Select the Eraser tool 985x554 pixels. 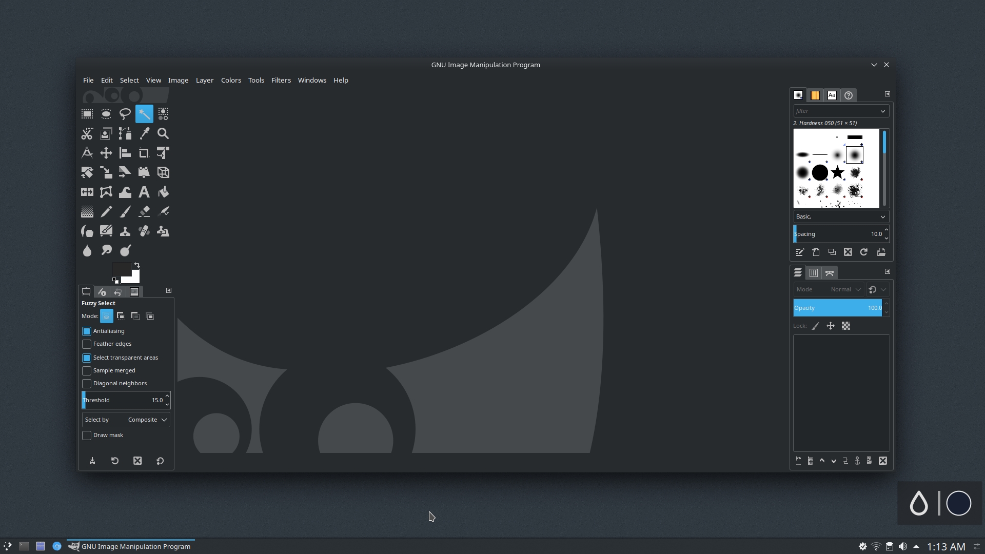144,212
